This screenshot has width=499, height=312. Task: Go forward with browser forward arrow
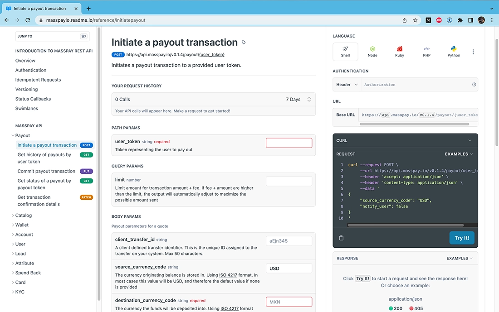tap(17, 20)
